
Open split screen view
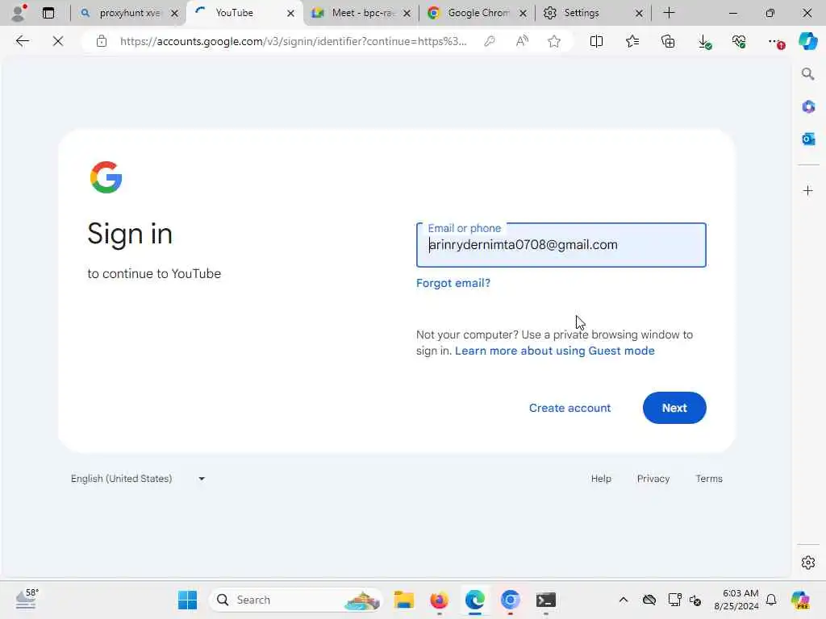click(x=596, y=41)
